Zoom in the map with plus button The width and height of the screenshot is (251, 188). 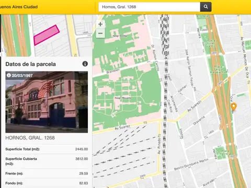tap(100, 24)
